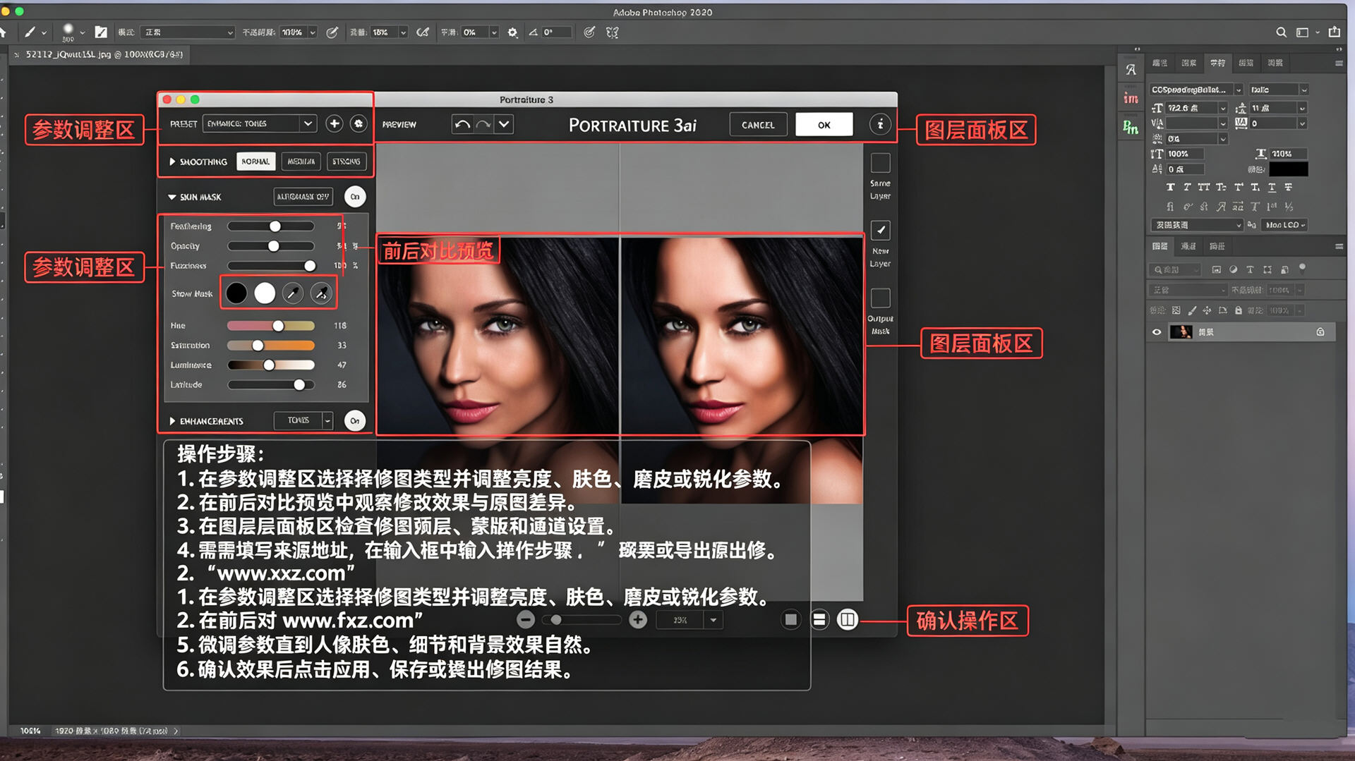Select the 52112 jpg document tab
The width and height of the screenshot is (1355, 761).
[x=100, y=54]
